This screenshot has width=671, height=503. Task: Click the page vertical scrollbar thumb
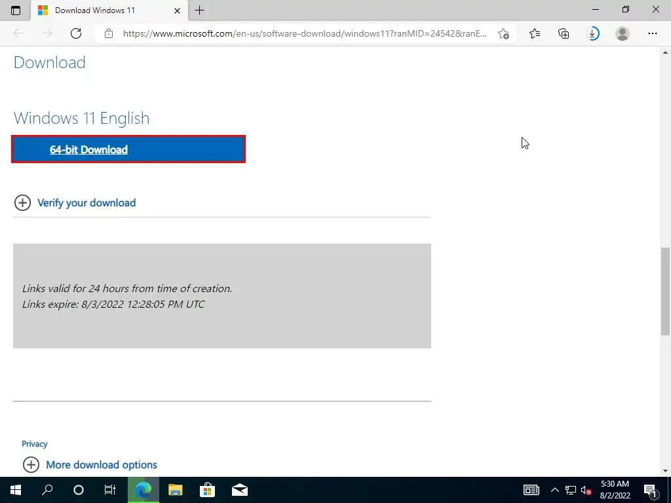point(666,291)
